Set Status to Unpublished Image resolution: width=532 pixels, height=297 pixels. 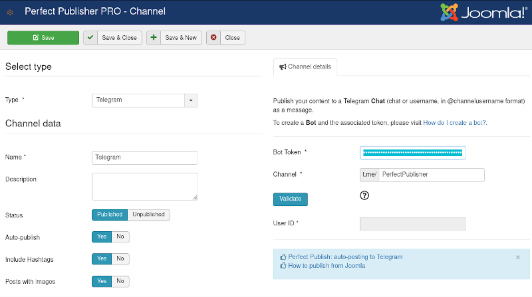(148, 215)
